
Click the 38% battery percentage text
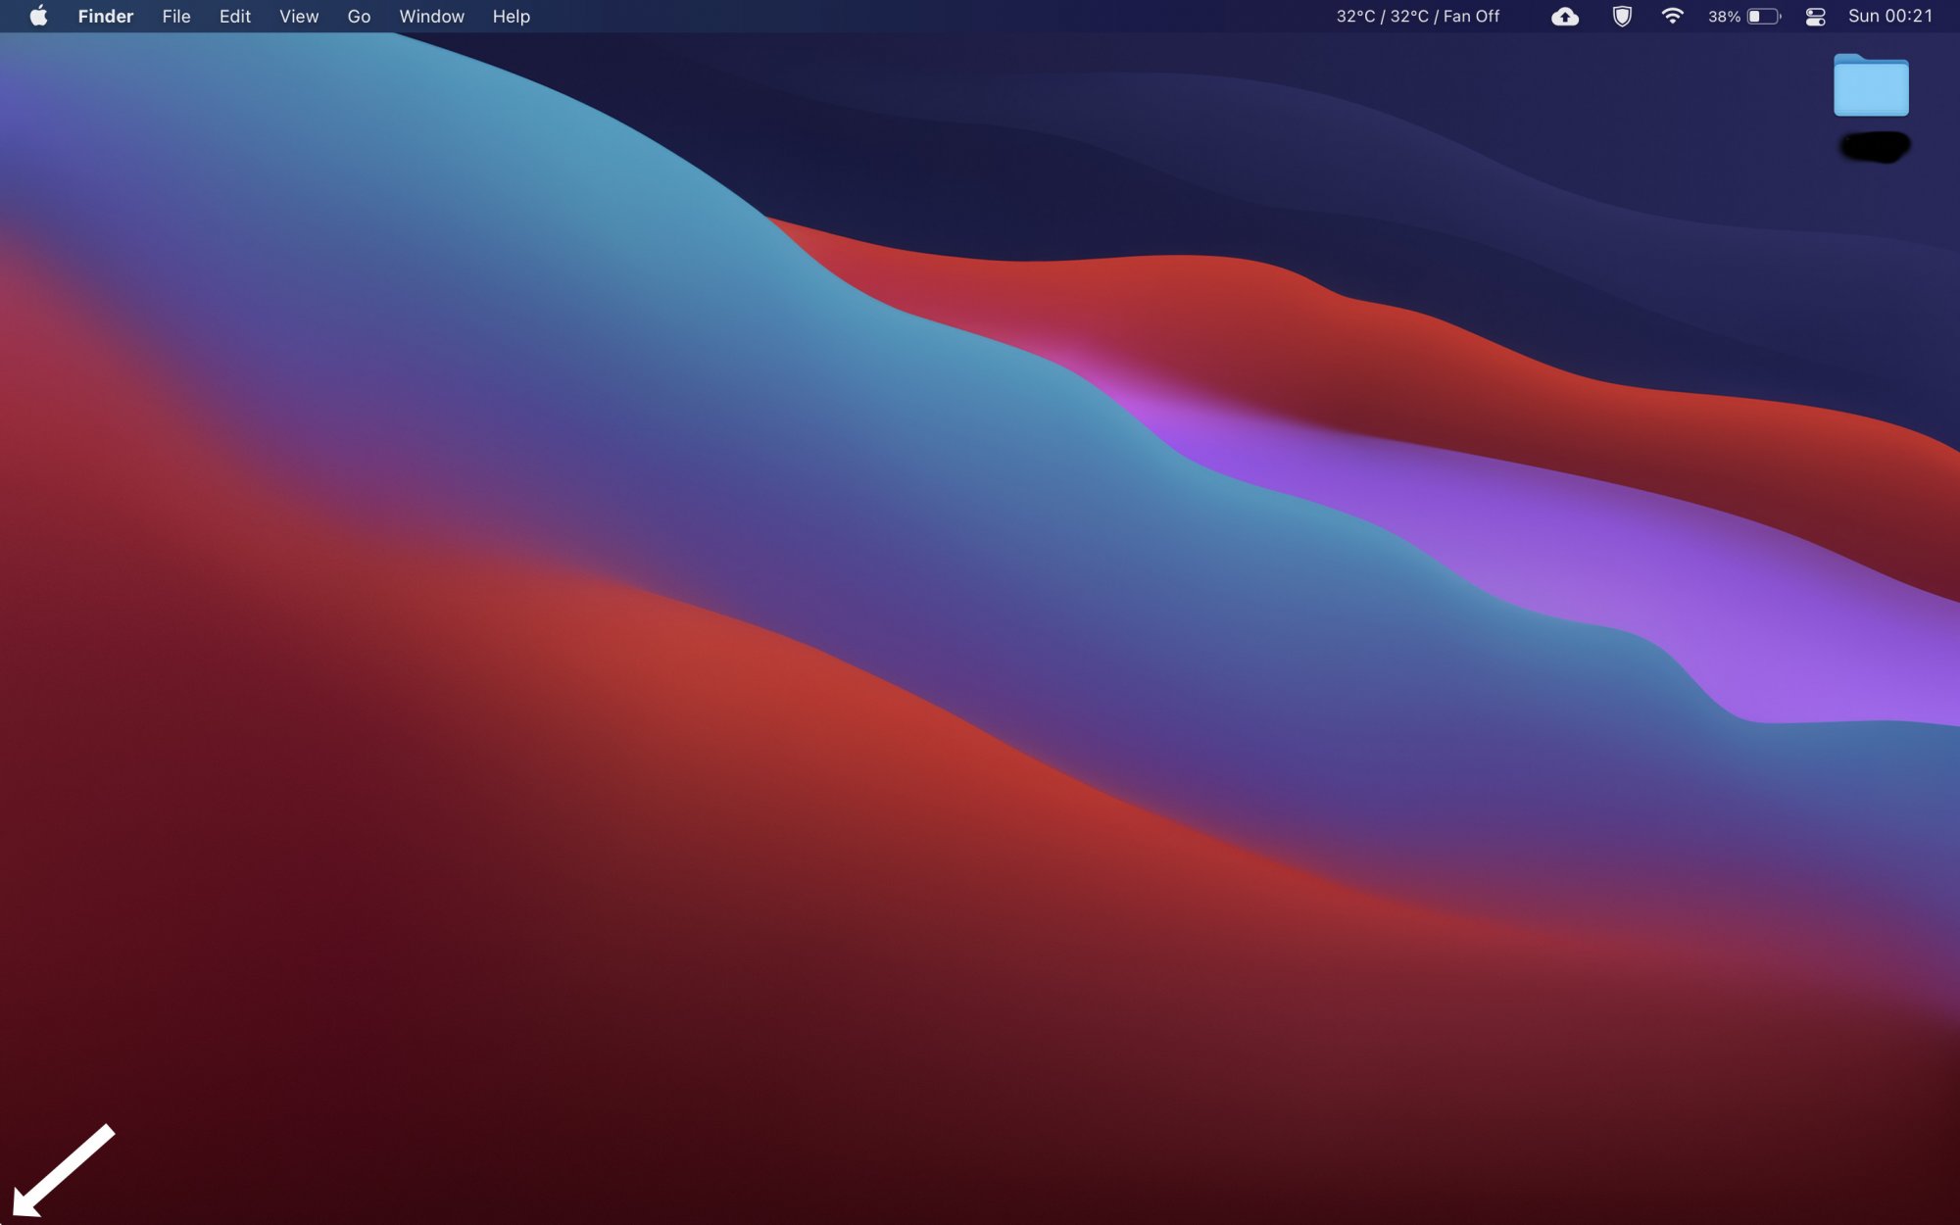click(x=1724, y=16)
